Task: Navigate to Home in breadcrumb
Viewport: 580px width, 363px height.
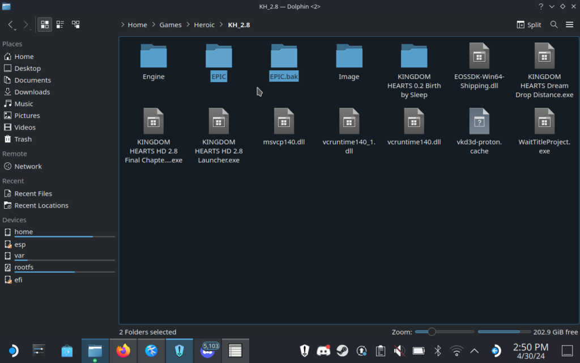Action: pyautogui.click(x=137, y=25)
